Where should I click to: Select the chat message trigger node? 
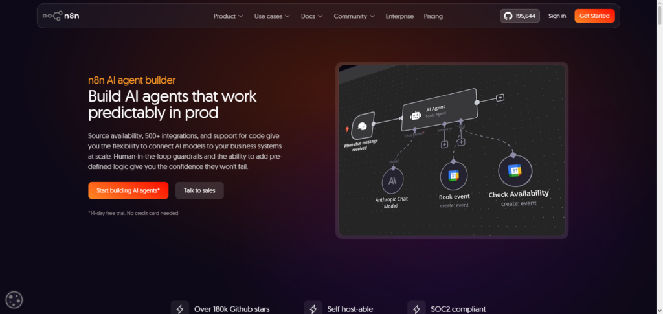363,126
